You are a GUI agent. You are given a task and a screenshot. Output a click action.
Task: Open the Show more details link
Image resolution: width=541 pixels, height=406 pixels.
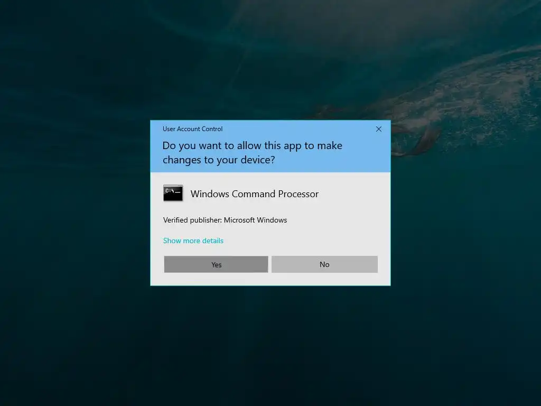[x=193, y=241]
